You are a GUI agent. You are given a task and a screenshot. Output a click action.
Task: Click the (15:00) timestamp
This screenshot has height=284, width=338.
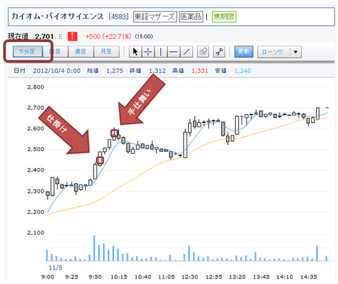(144, 37)
